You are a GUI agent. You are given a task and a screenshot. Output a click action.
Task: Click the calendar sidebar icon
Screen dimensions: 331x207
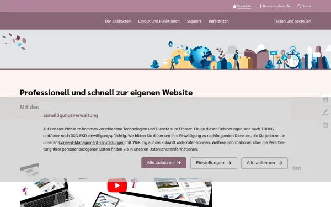point(325,125)
